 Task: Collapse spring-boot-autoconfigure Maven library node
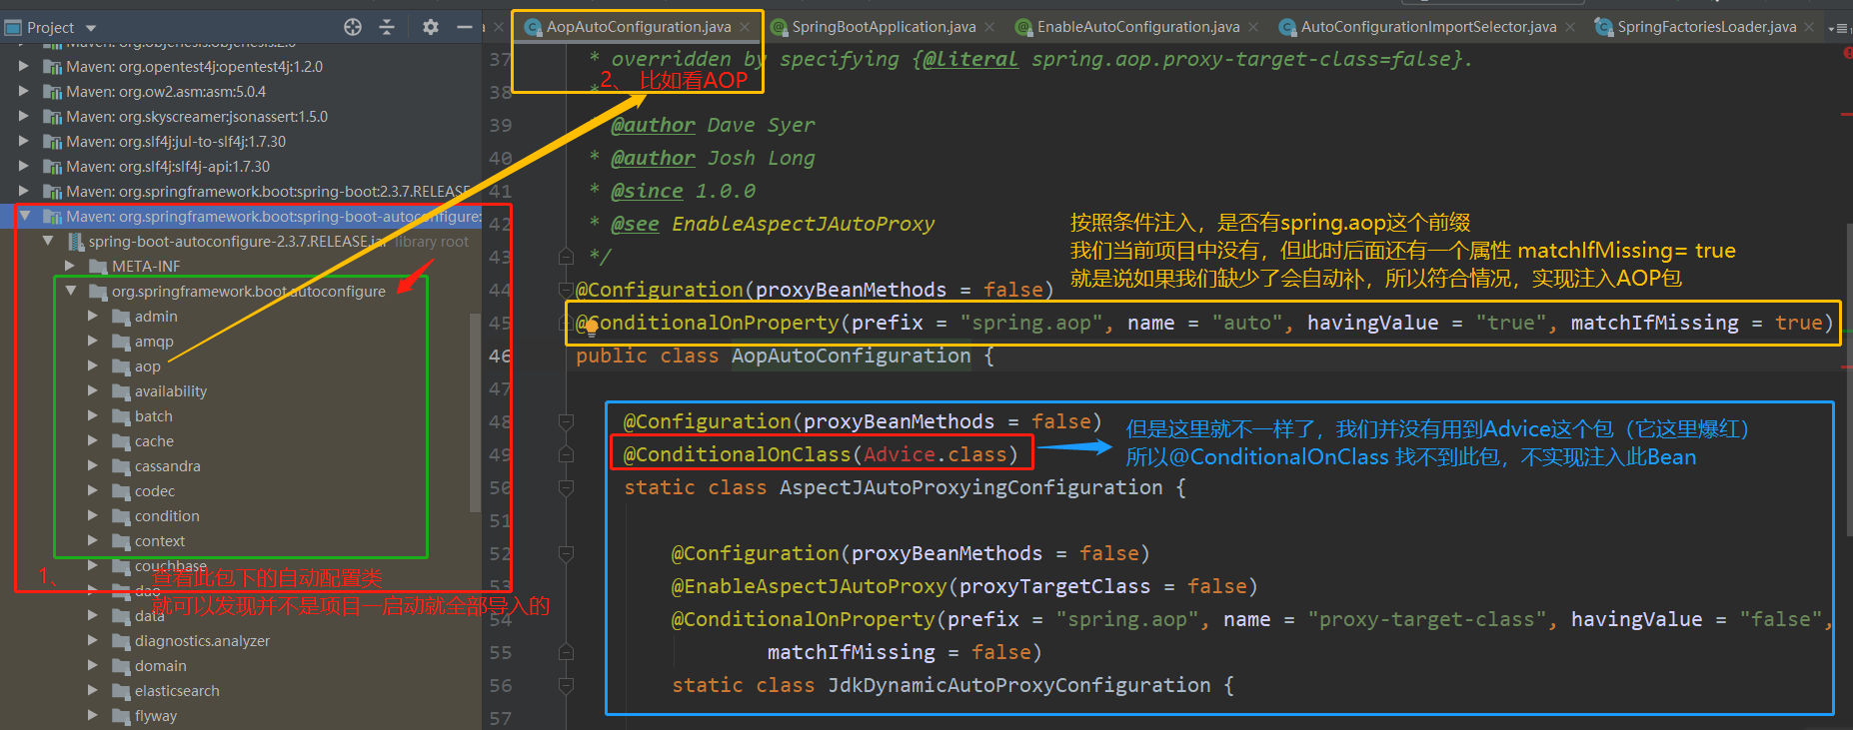24,216
